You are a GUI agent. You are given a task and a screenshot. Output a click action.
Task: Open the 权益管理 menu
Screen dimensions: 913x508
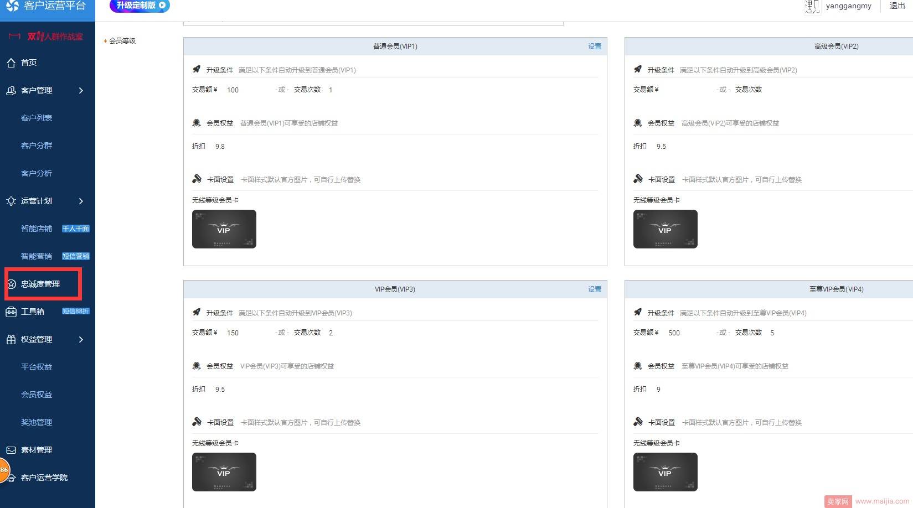coord(37,339)
